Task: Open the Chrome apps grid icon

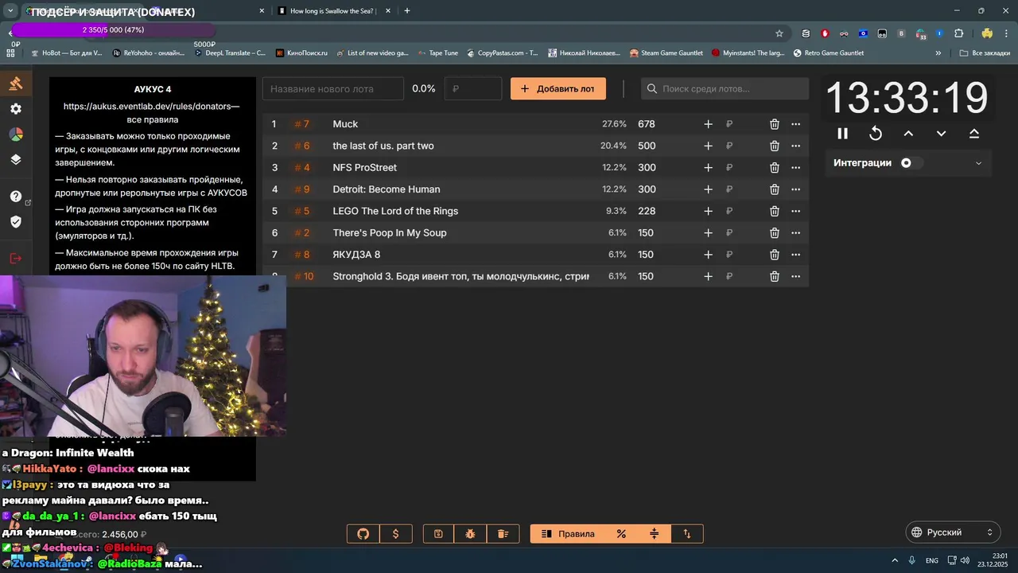Action: [x=10, y=53]
